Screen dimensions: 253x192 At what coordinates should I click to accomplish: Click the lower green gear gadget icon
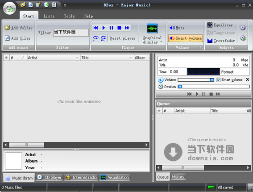pos(243,38)
